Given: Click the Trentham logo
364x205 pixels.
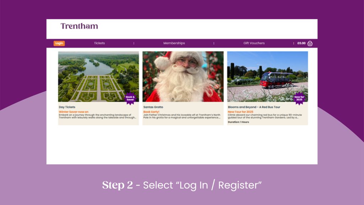Looking at the screenshot, I should click(79, 26).
